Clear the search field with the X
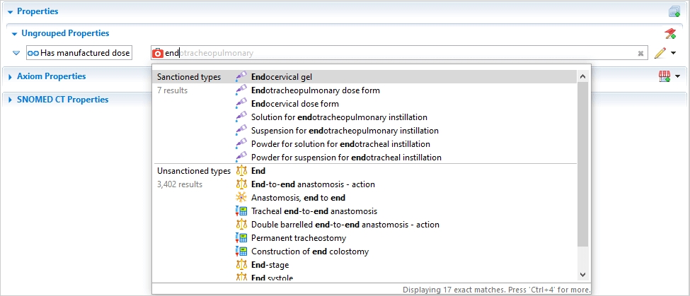This screenshot has height=296, width=690. point(640,53)
